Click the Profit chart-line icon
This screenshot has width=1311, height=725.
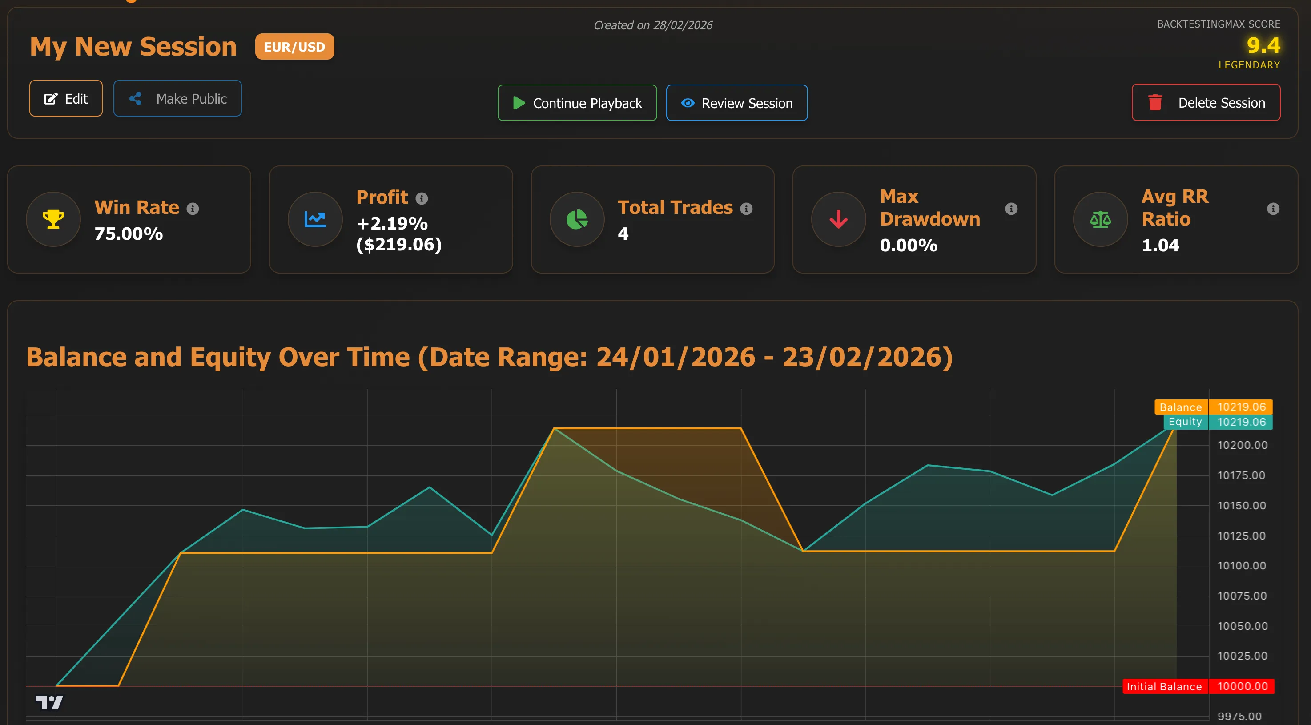pos(315,219)
